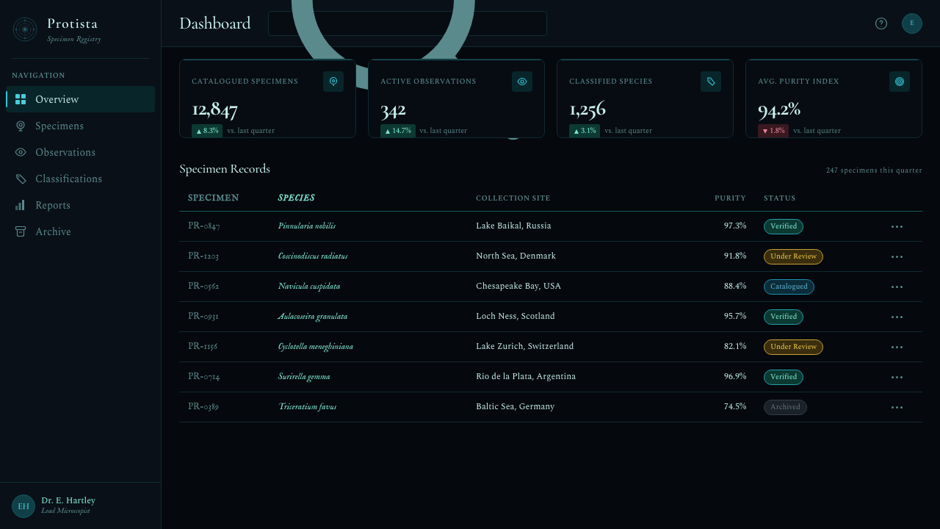Click the Verified badge for PR-0847
Viewport: 940px width, 529px height.
pos(784,226)
